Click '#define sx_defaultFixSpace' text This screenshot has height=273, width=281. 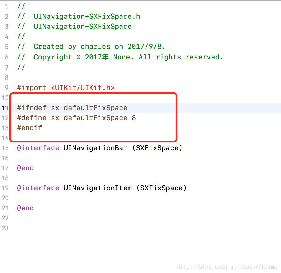coord(72,118)
